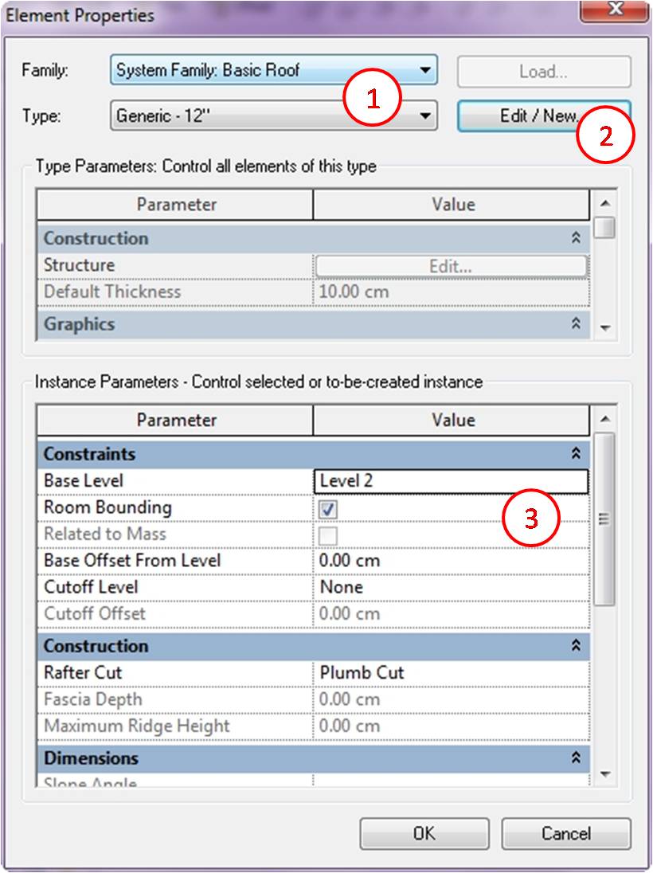Collapse the type Construction group

(x=577, y=238)
